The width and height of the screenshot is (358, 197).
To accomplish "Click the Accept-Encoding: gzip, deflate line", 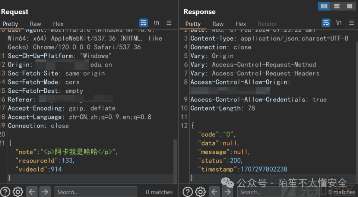I will [x=62, y=108].
